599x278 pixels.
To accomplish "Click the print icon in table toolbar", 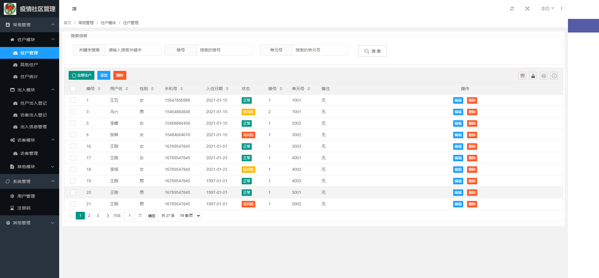I will point(544,76).
